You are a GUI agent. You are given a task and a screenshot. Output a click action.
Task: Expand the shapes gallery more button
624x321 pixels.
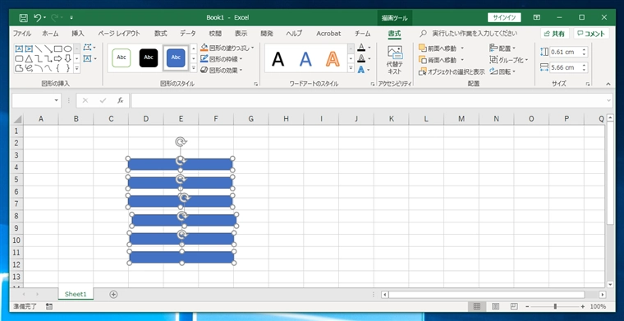pos(77,68)
